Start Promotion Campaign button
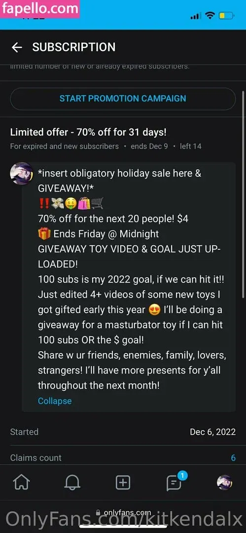This screenshot has width=246, height=533. point(123,99)
